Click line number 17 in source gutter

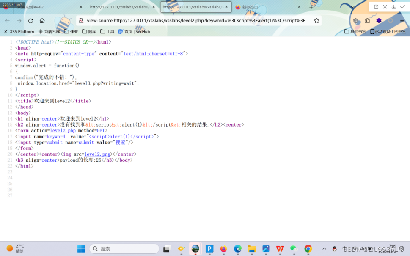tap(10, 137)
